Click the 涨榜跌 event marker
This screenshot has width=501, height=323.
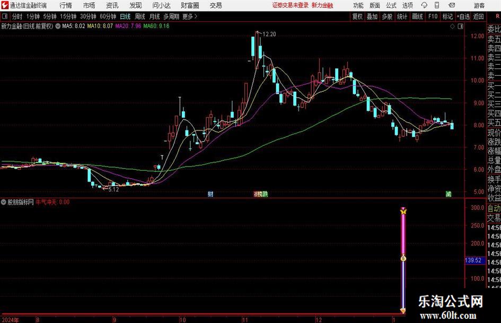pyautogui.click(x=261, y=194)
